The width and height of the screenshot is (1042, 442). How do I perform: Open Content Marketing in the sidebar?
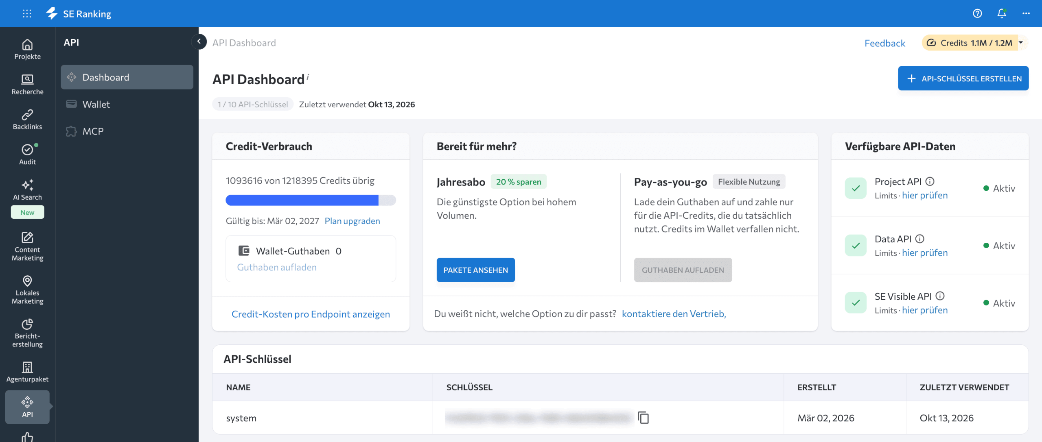[27, 246]
